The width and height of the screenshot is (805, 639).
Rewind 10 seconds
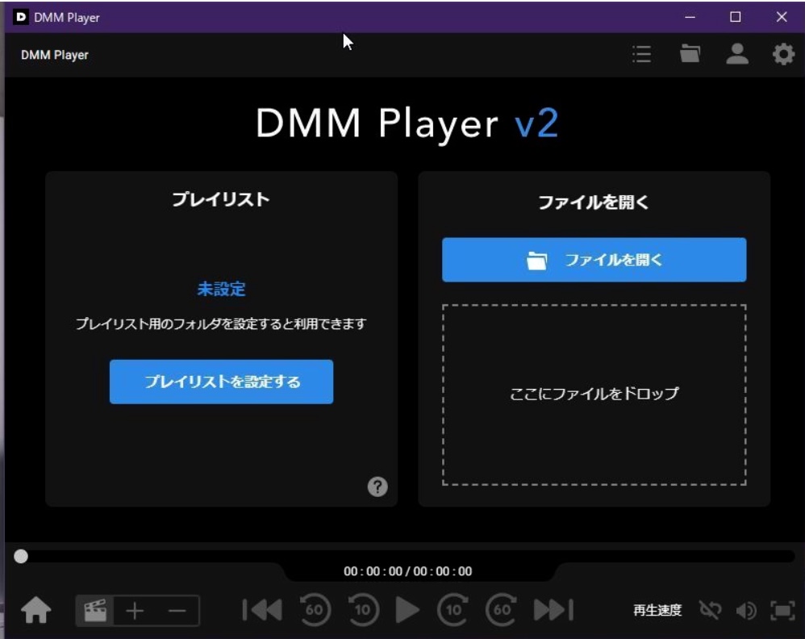(363, 610)
